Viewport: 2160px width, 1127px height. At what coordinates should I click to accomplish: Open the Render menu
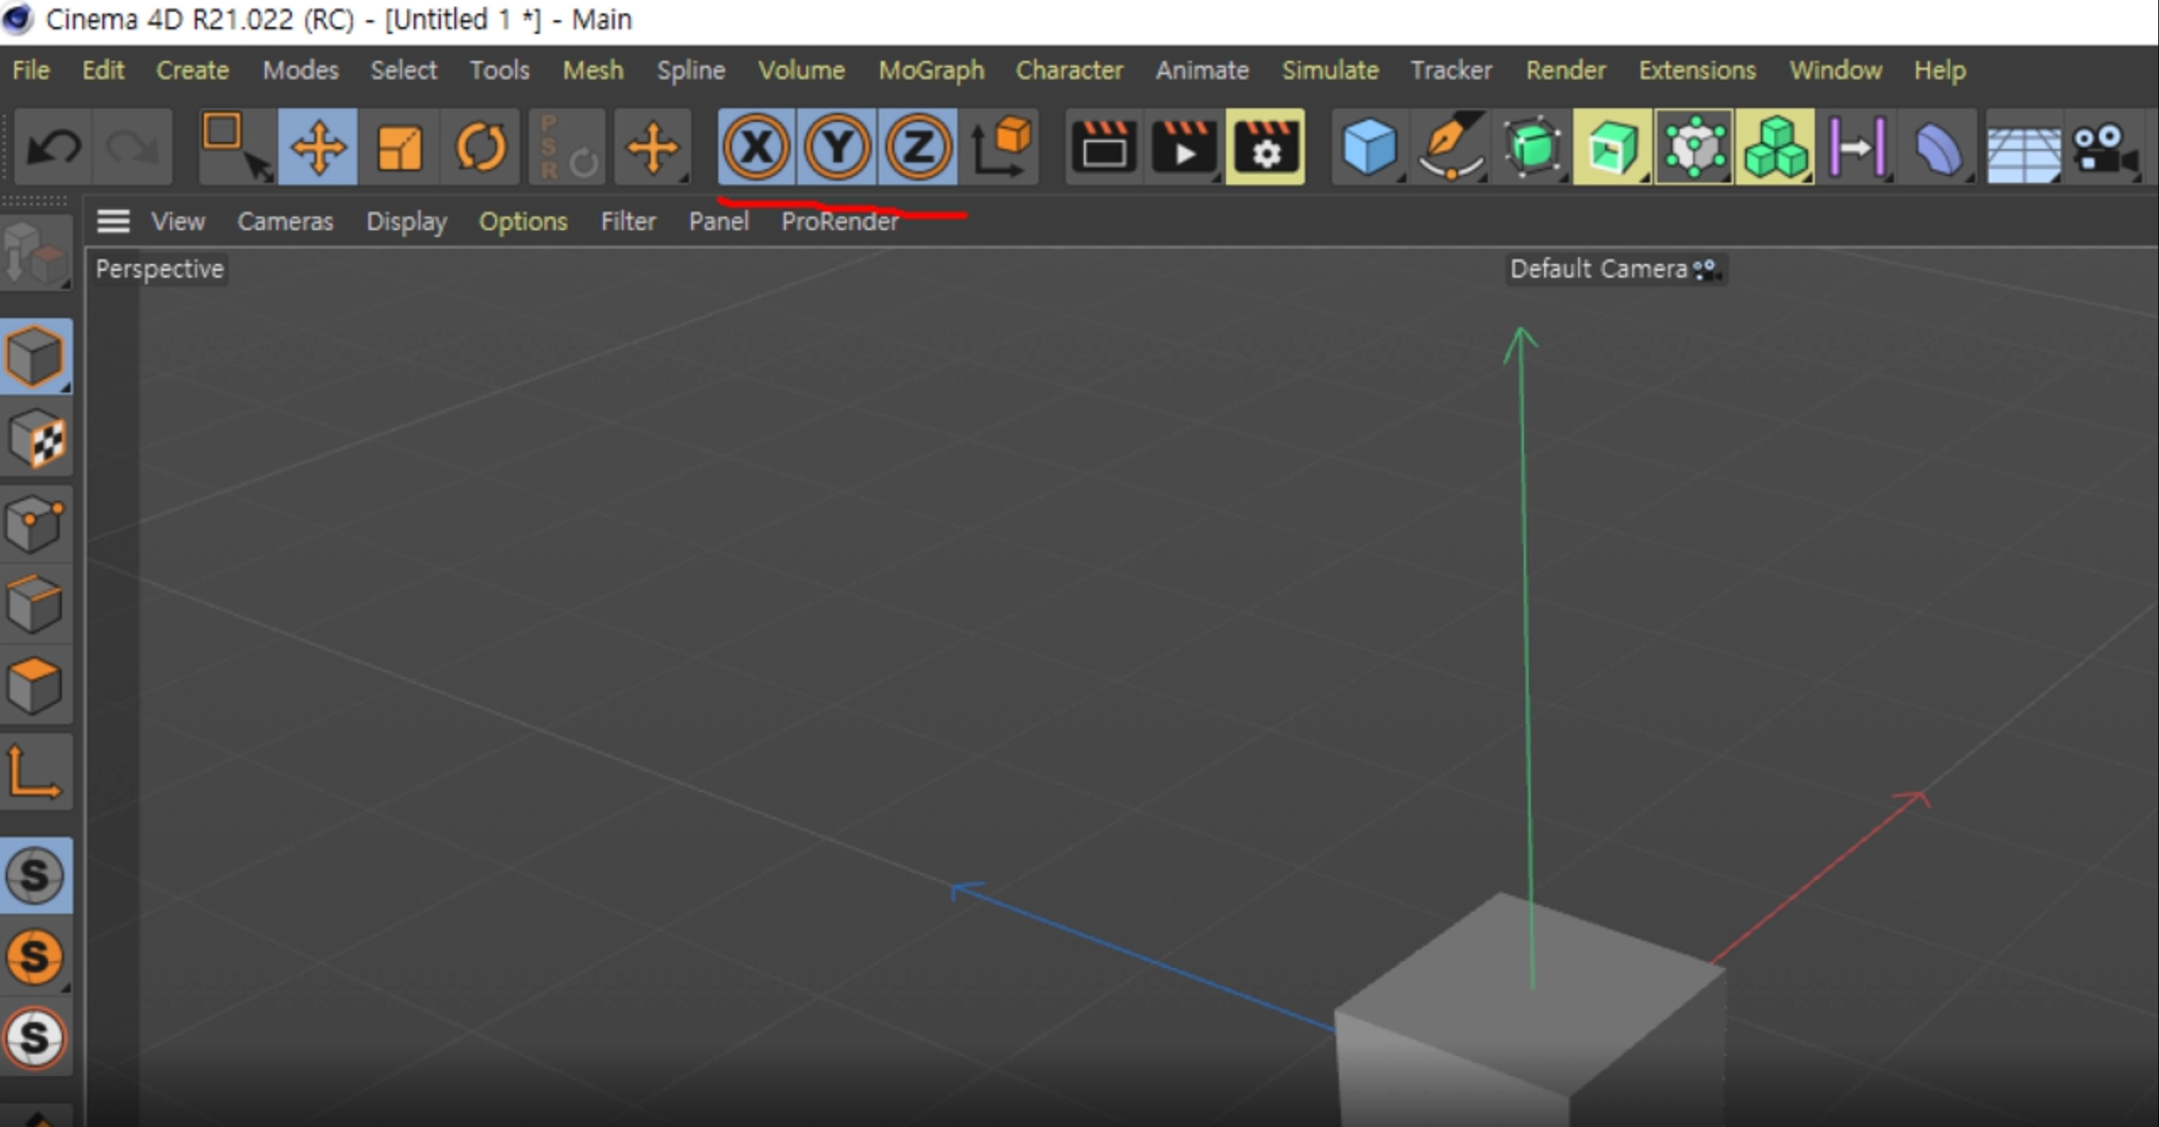tap(1565, 70)
